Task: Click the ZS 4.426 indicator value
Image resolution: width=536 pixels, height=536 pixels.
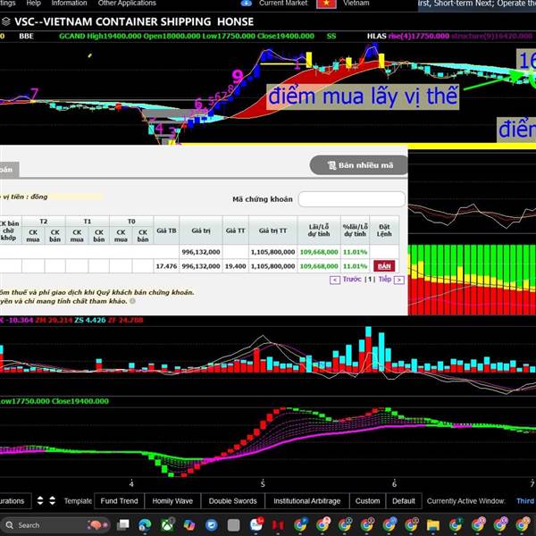Action: [90, 321]
